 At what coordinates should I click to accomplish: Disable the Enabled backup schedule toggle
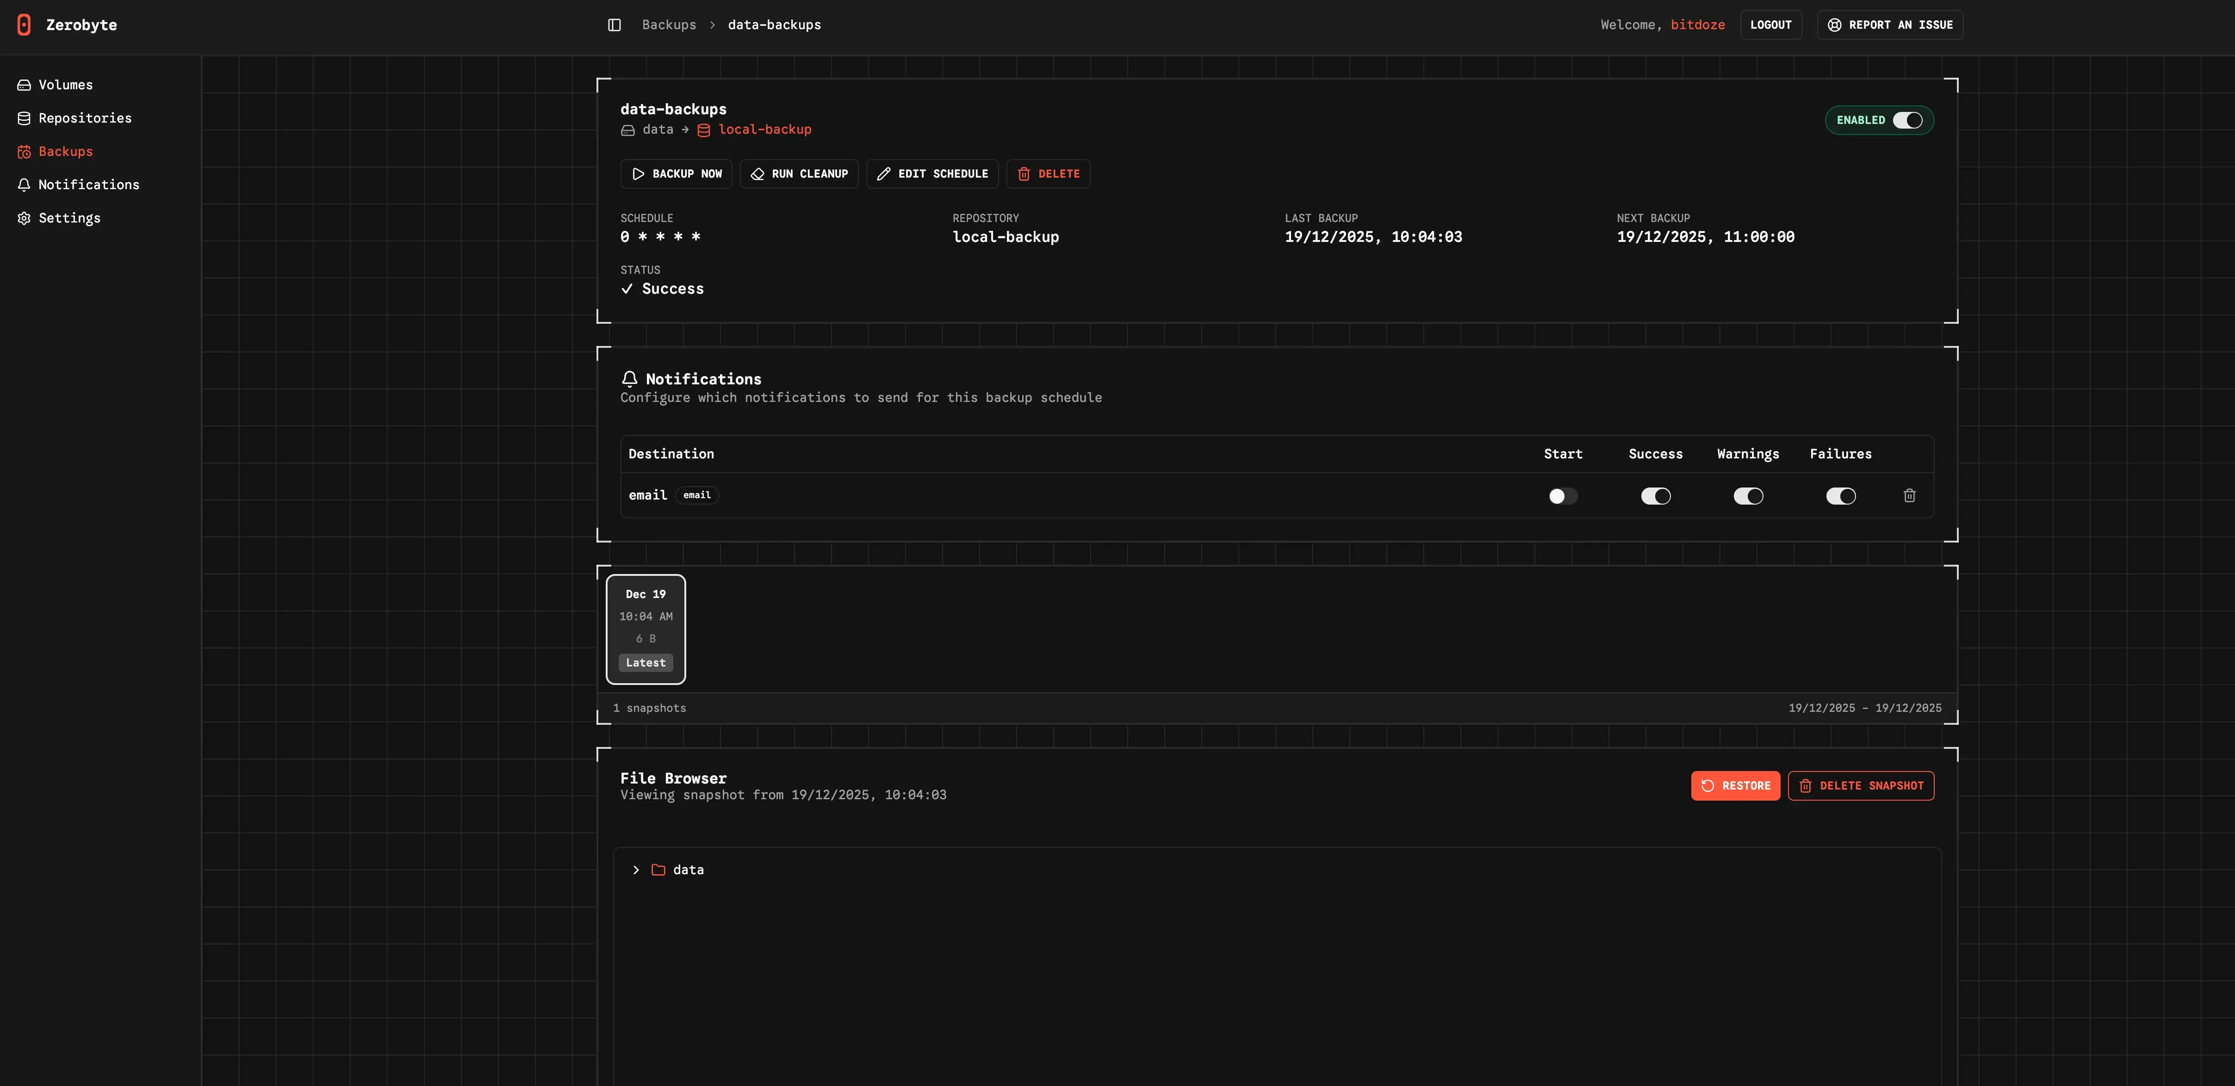1907,121
